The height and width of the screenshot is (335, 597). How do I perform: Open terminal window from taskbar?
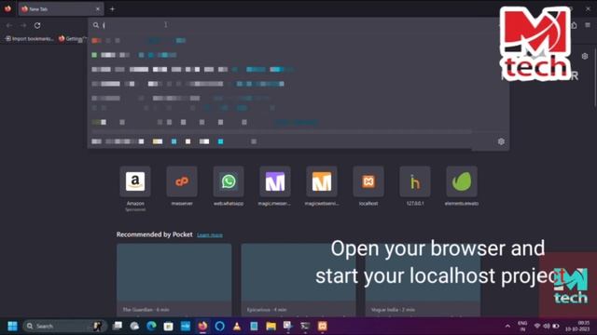305,326
